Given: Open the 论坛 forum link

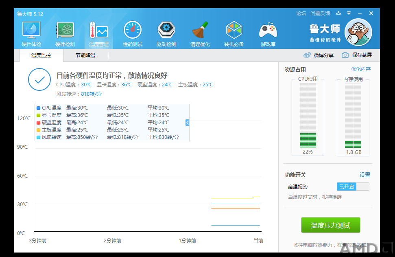Looking at the screenshot, I should tap(301, 13).
